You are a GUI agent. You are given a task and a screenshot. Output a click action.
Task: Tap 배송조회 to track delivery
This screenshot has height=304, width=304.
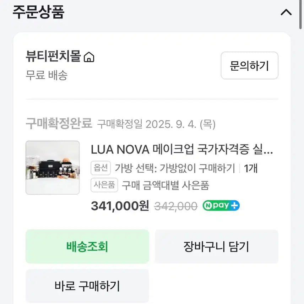click(x=87, y=246)
